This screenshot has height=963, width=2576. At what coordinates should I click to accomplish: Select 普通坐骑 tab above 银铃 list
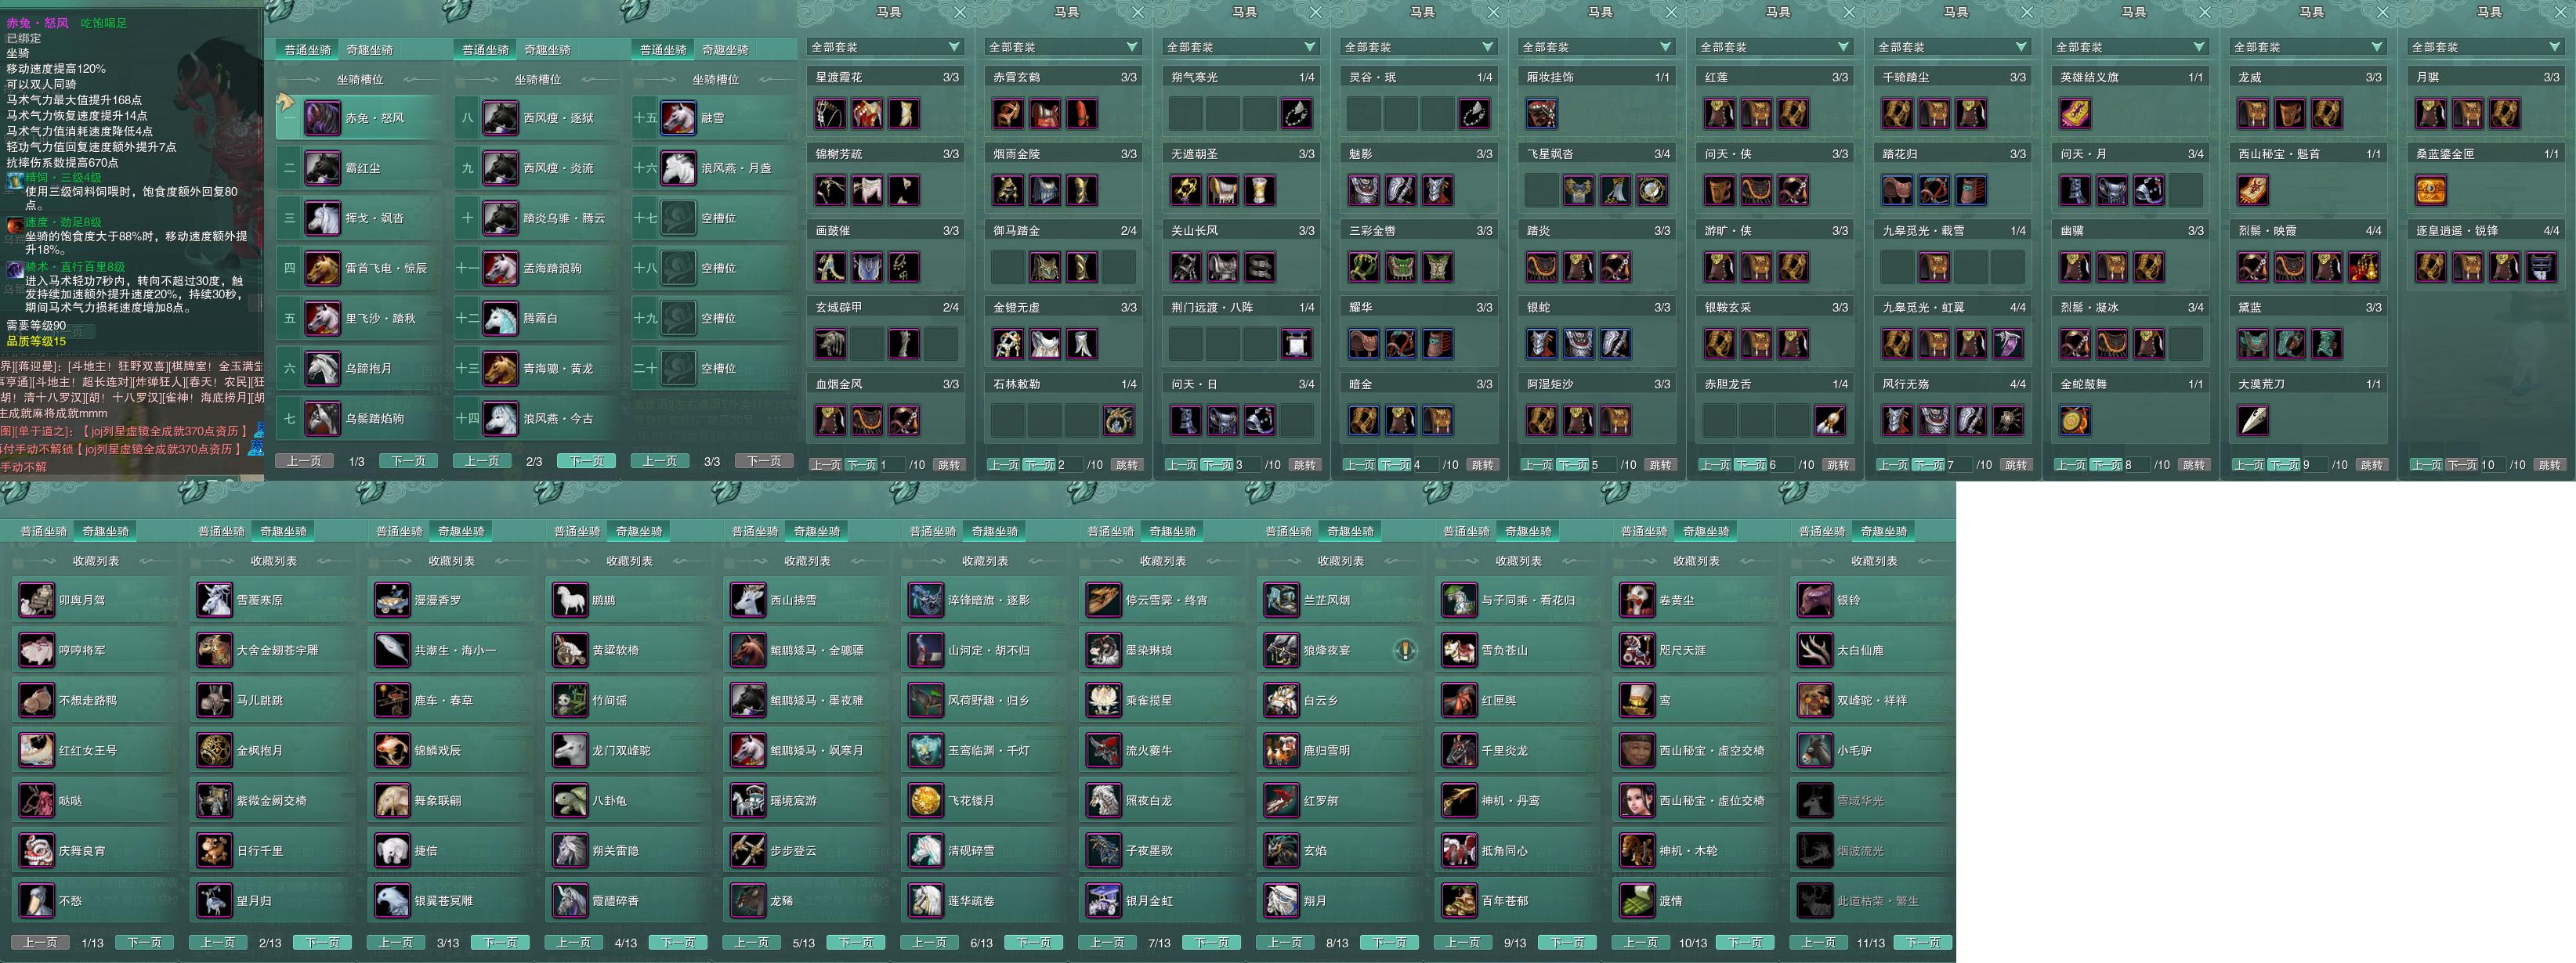pos(1822,532)
